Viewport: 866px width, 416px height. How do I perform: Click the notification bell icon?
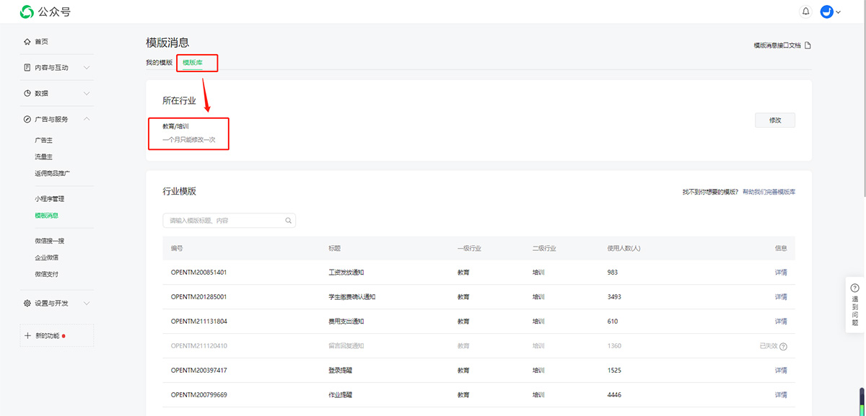806,12
